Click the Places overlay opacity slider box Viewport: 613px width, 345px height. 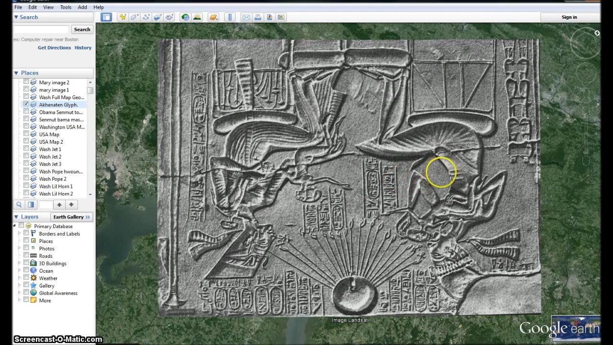[x=45, y=205]
